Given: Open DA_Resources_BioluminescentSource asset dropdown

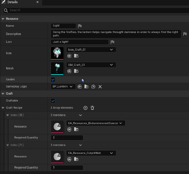Looking at the screenshot, I should coord(96,123).
